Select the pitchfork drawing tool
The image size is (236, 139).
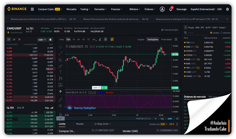[60, 60]
